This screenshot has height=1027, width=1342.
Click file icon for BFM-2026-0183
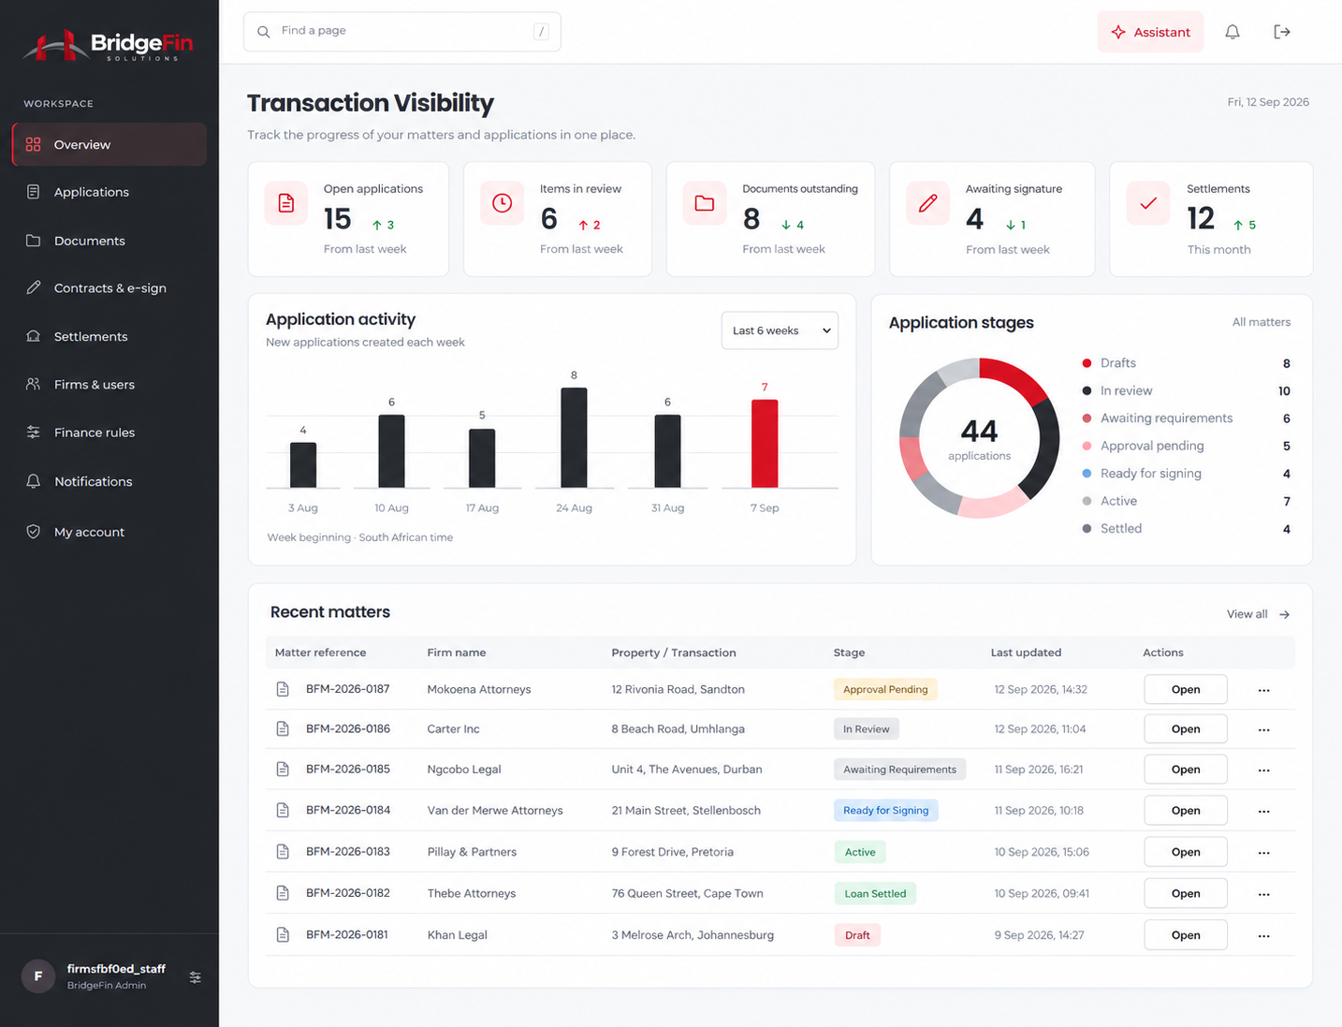(x=283, y=852)
